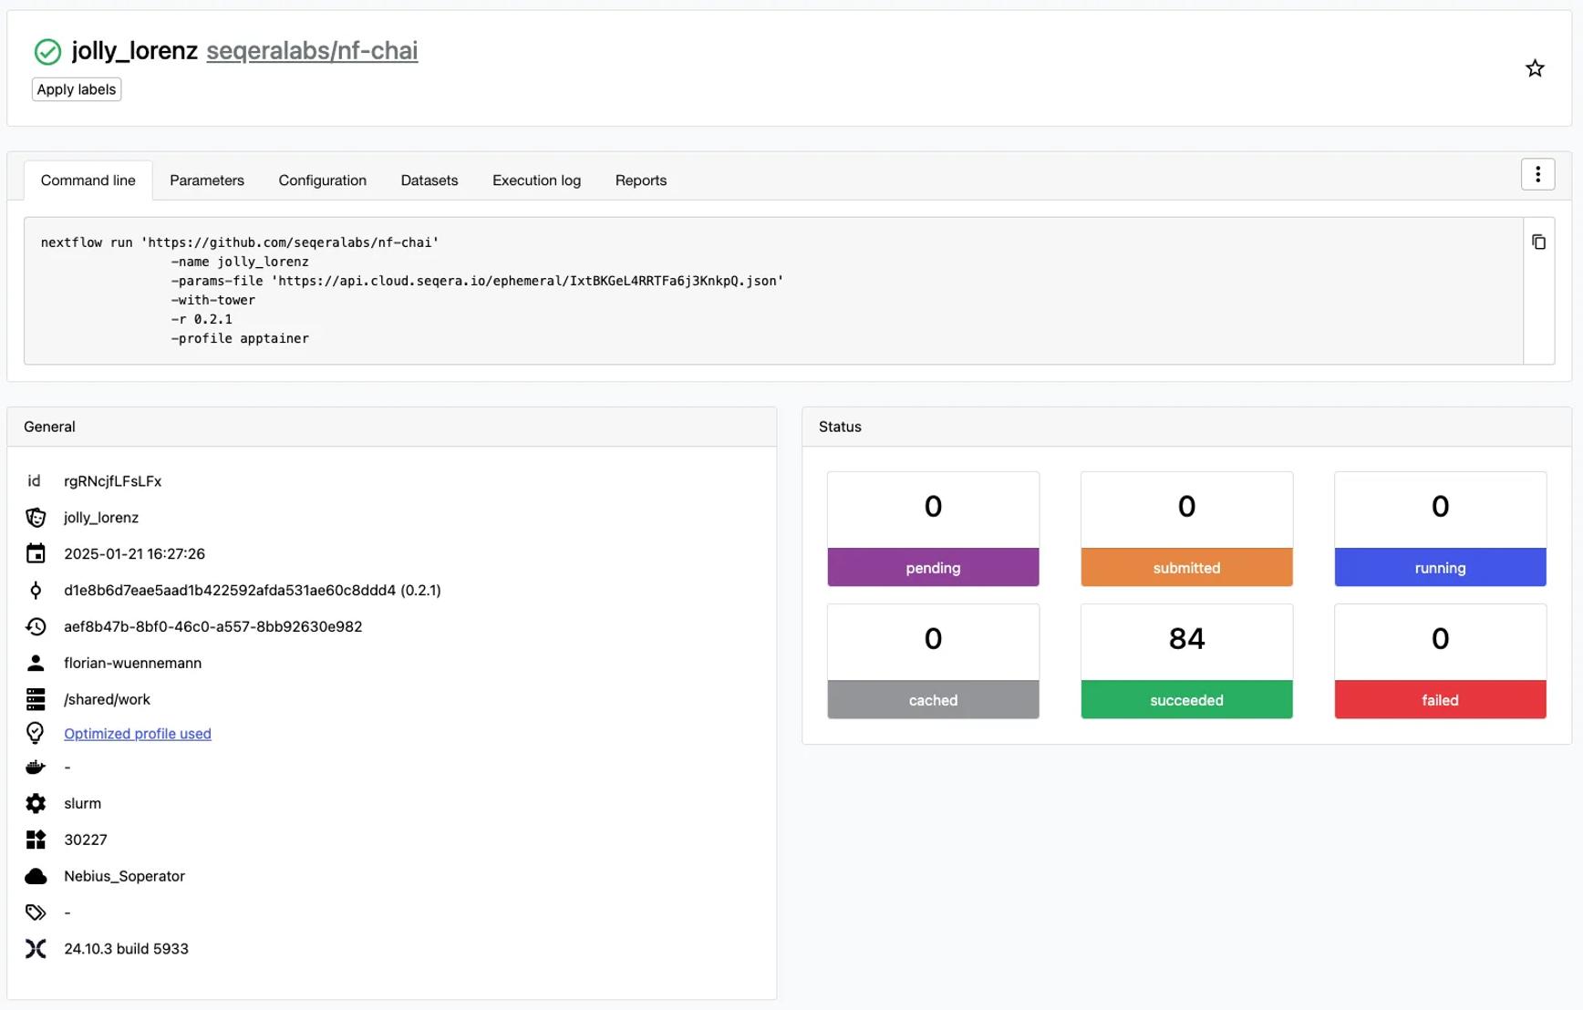Click the storage icon beside /shared/work
Image resolution: width=1583 pixels, height=1010 pixels.
[x=36, y=699]
